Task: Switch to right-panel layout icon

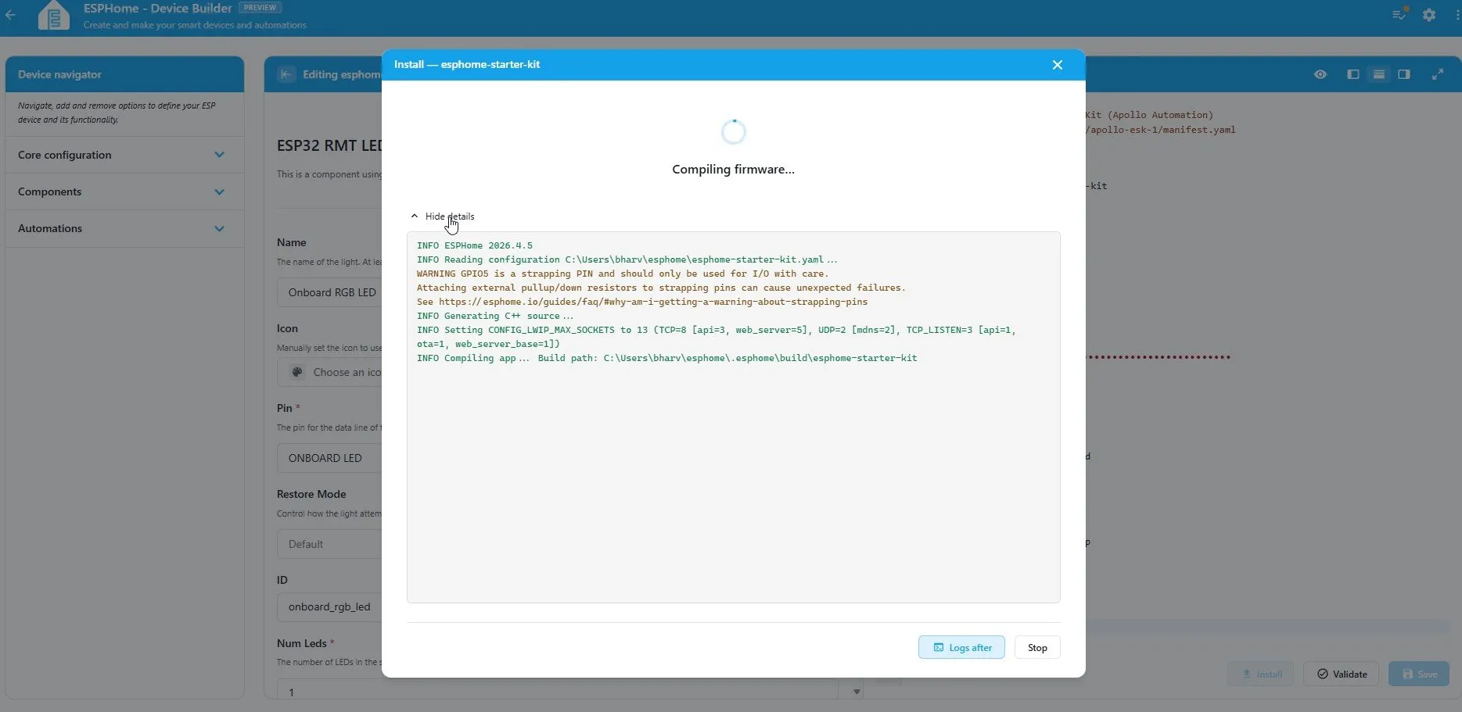Action: (x=1404, y=74)
